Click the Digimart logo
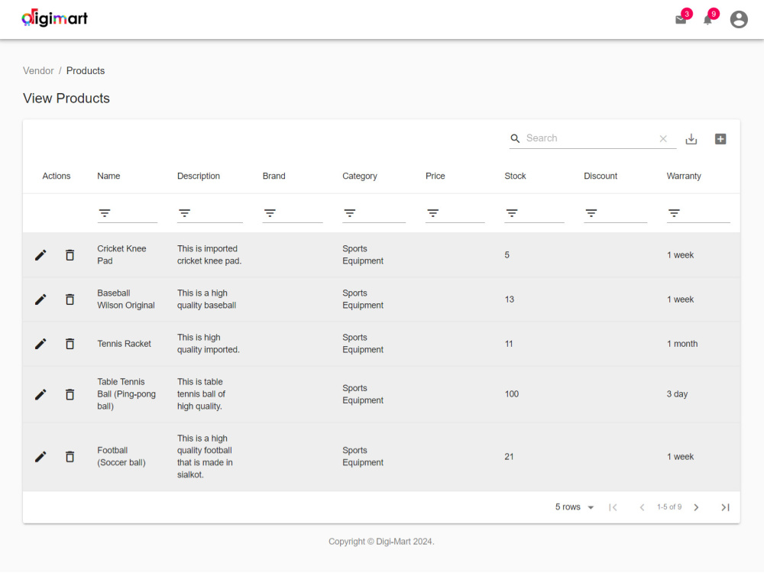 54,18
